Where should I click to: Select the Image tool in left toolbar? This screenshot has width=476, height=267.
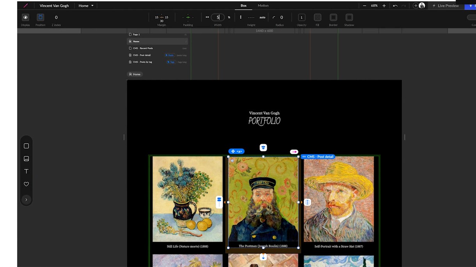pyautogui.click(x=27, y=159)
